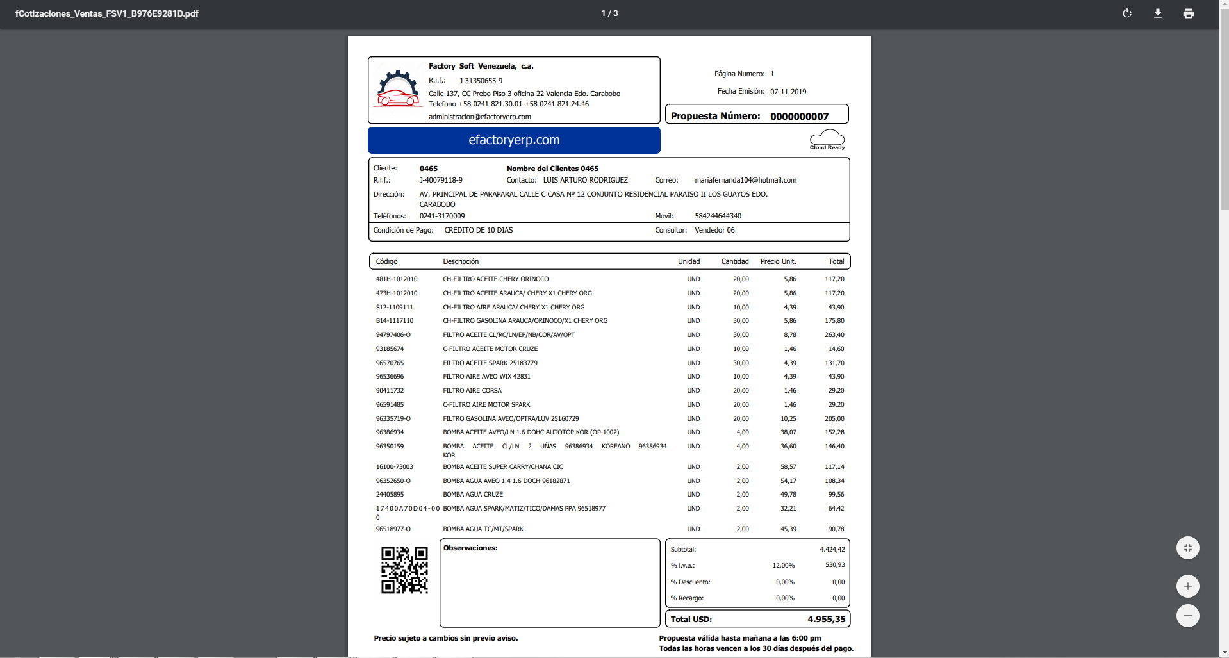The image size is (1229, 658).
Task: Click item code 96591485
Action: (x=390, y=405)
